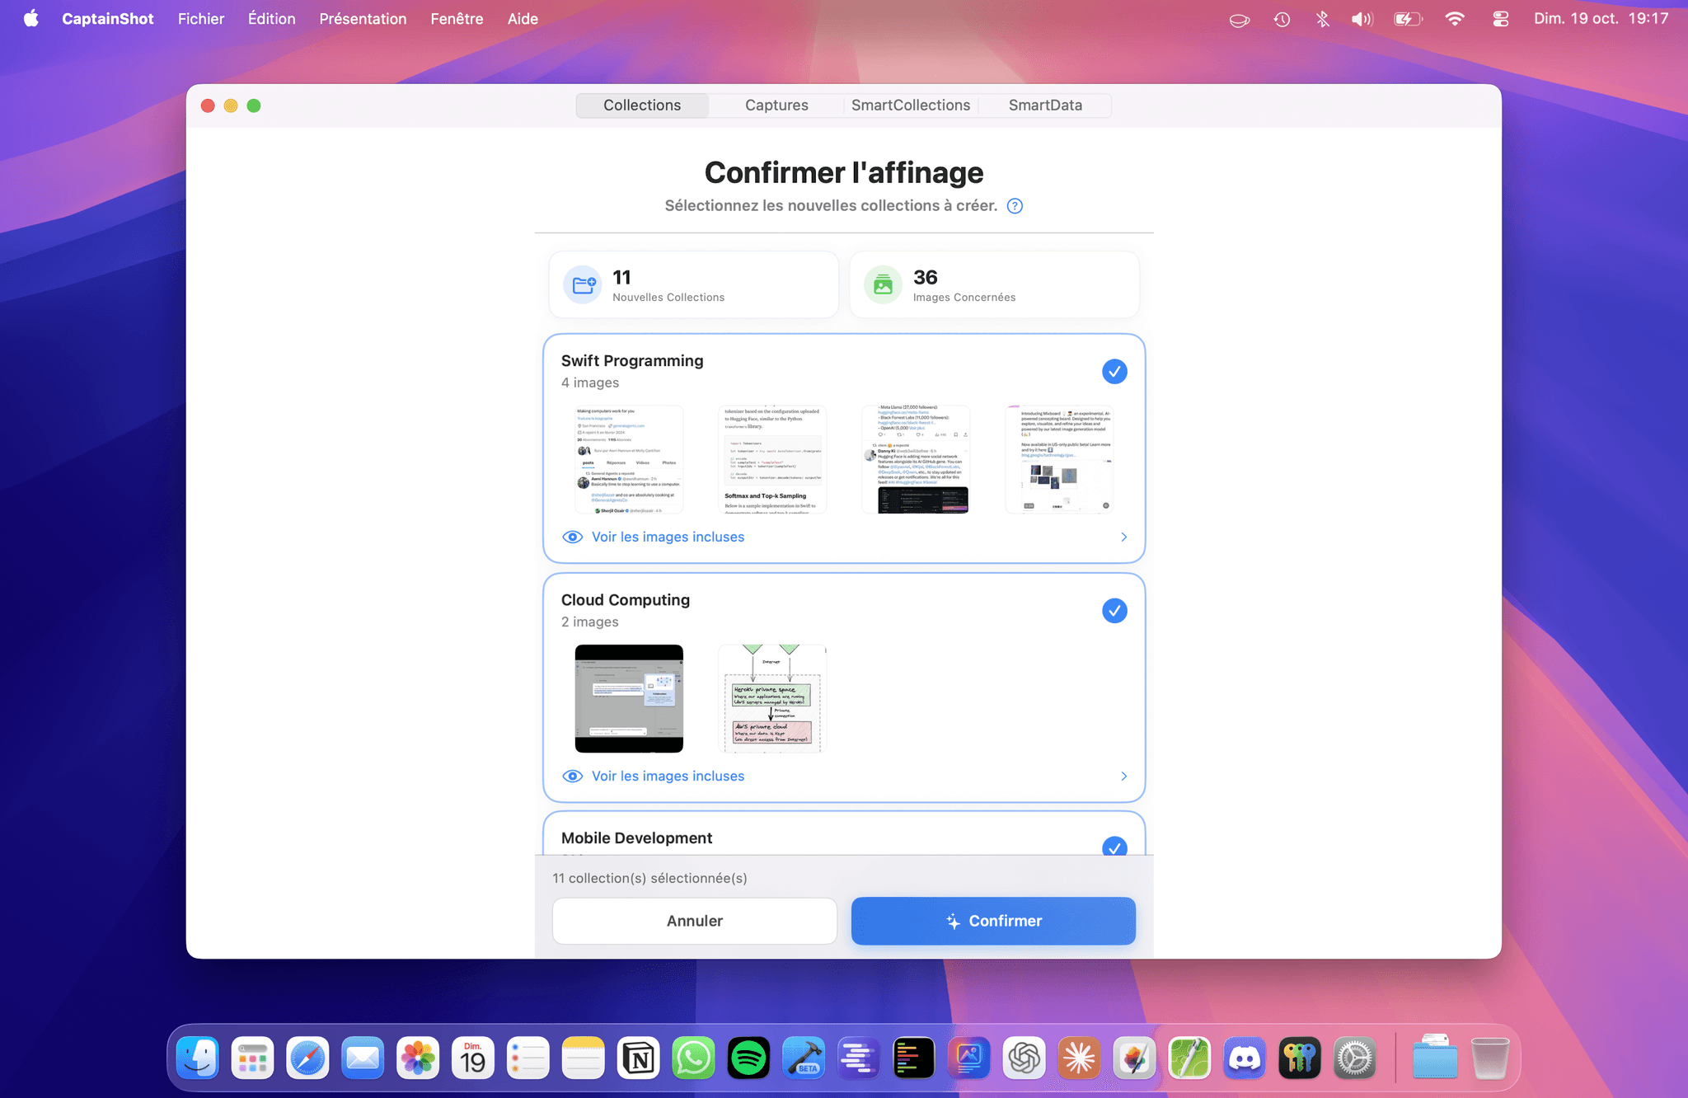
Task: Click the help question mark icon
Action: [x=1015, y=206]
